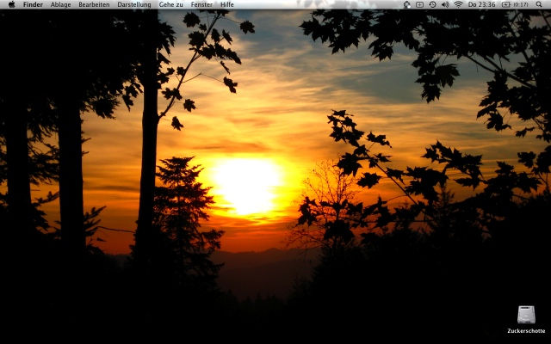Click the Zuckerschotte label text
Image resolution: width=551 pixels, height=344 pixels.
coord(526,331)
